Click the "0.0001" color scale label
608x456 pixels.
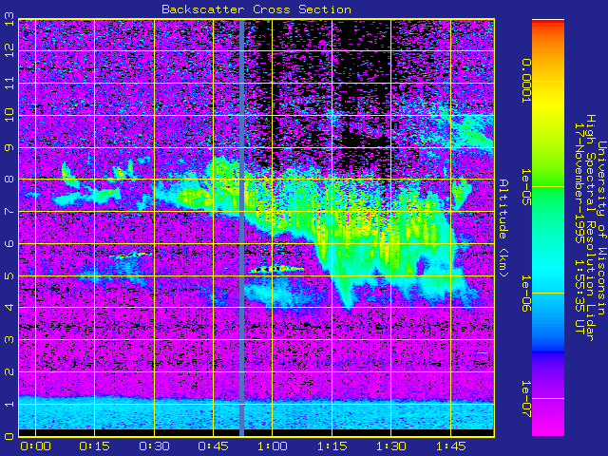(525, 81)
